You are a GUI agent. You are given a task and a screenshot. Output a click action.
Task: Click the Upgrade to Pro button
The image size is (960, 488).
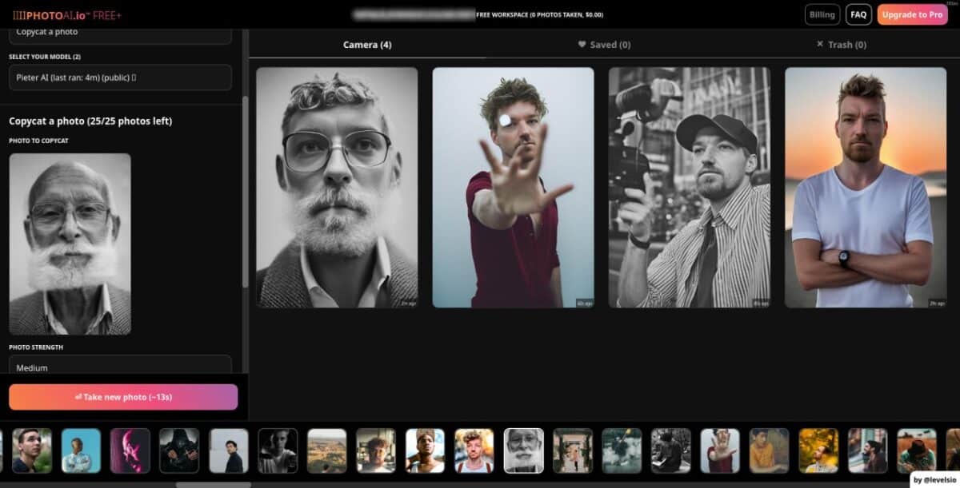(x=912, y=14)
